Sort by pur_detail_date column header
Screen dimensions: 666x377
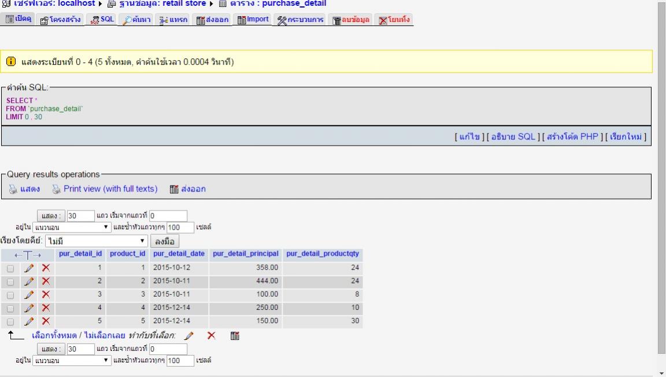coord(179,254)
